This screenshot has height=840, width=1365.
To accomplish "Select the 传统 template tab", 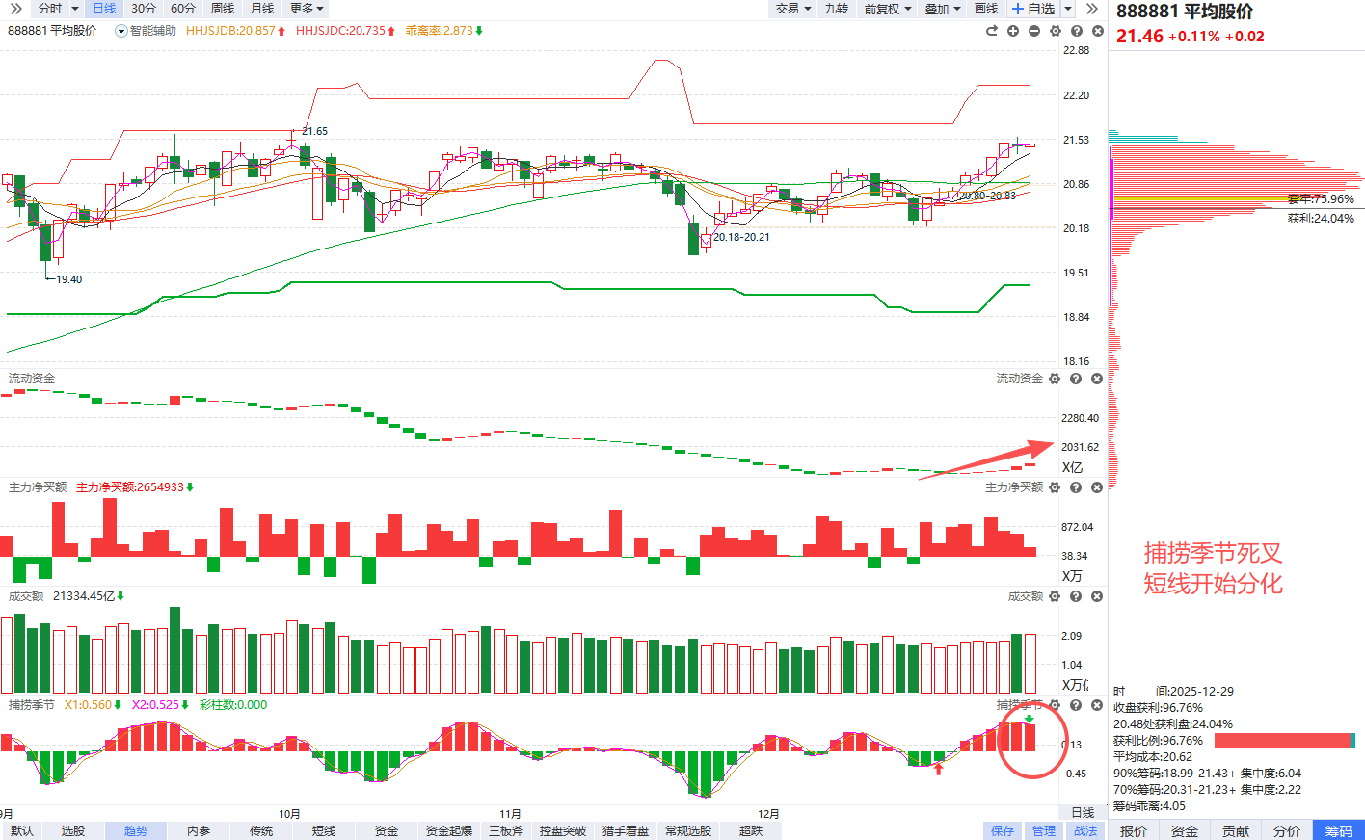I will (261, 830).
